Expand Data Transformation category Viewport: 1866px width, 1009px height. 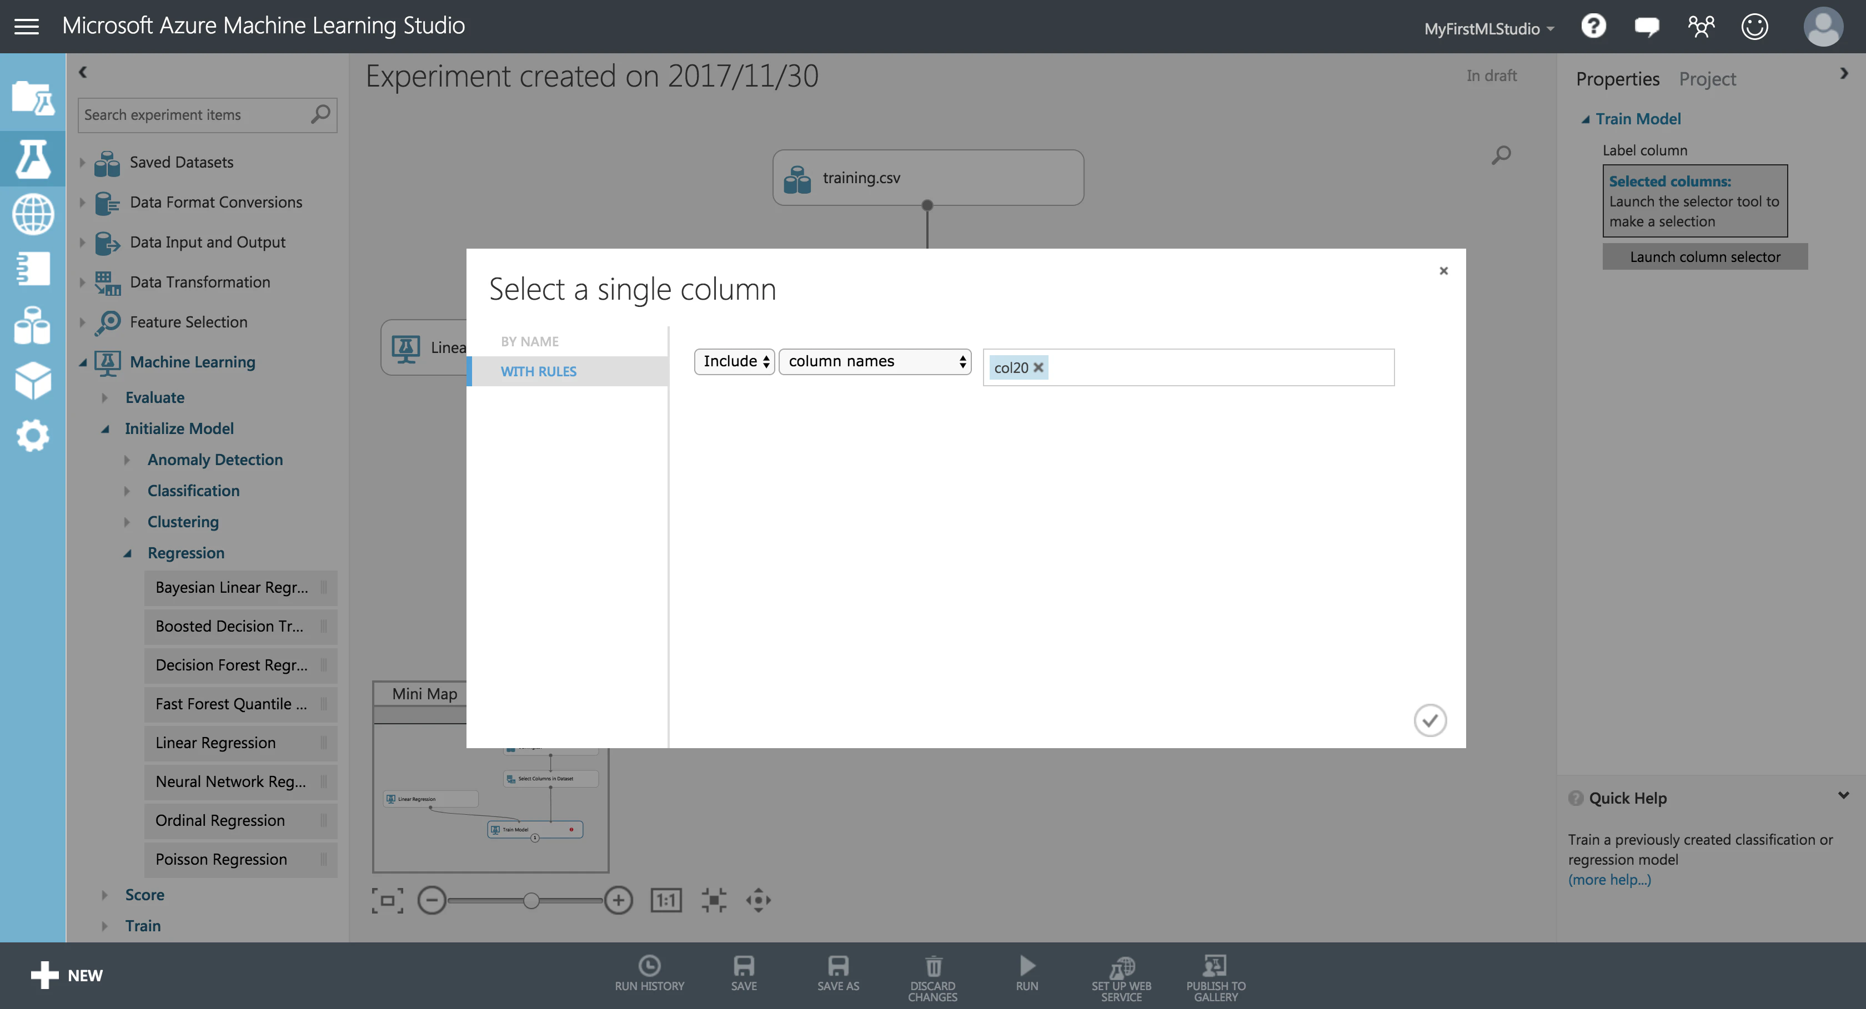coord(82,282)
